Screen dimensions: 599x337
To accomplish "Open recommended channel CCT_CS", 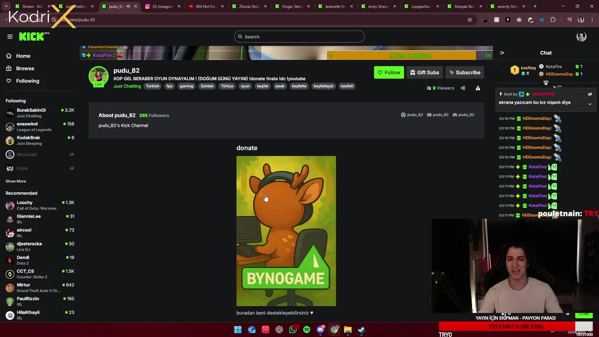I will pos(40,274).
